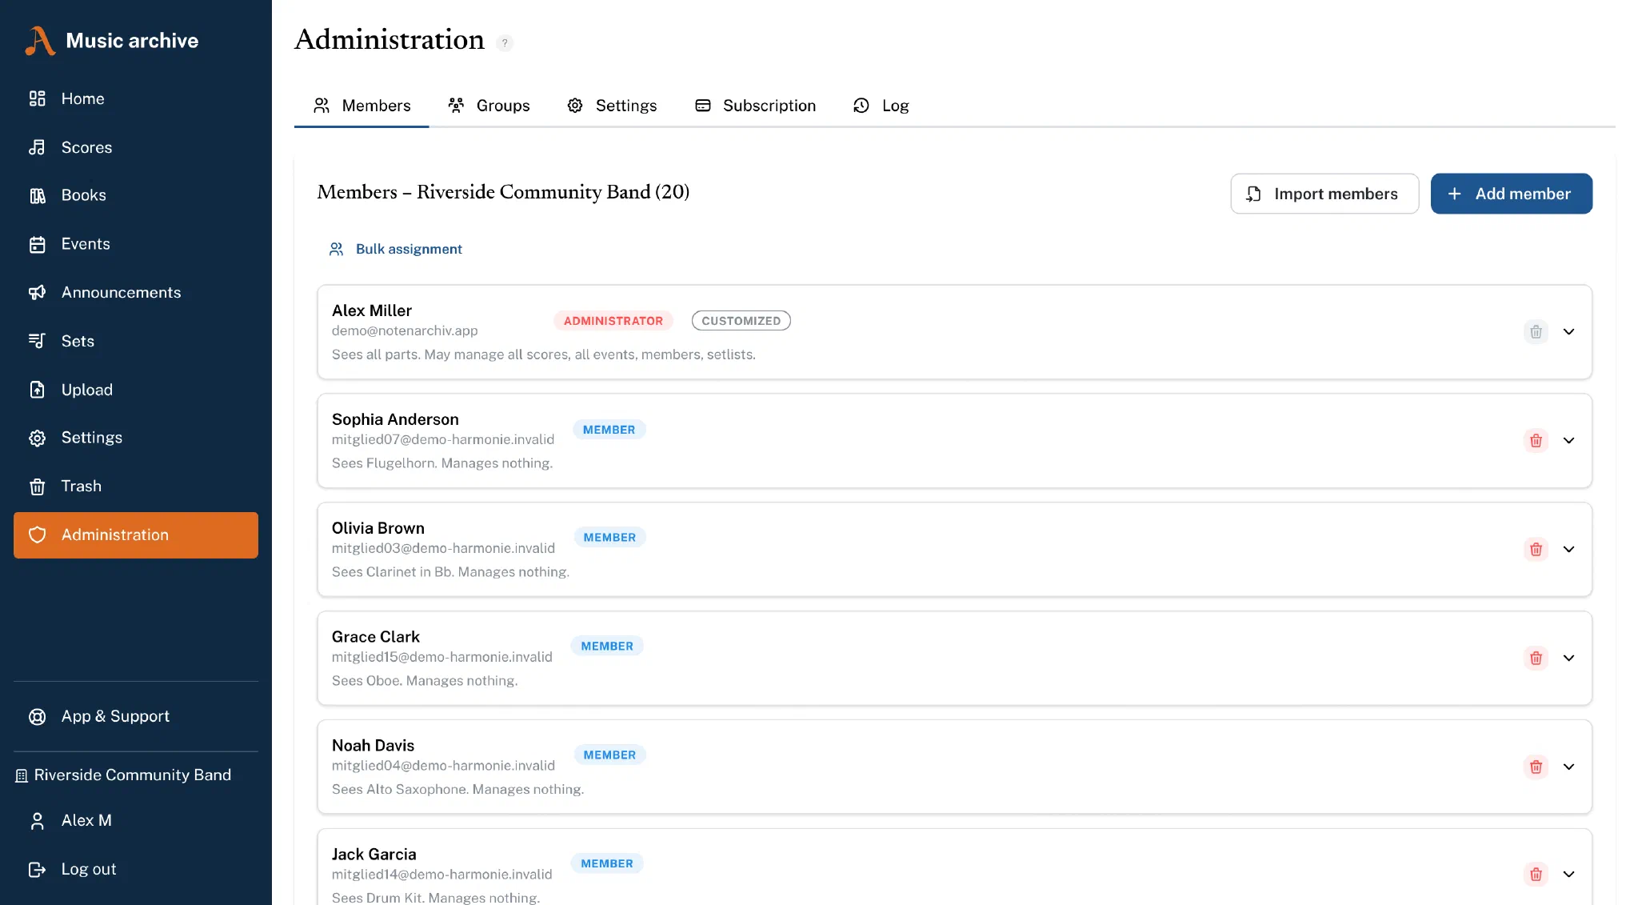This screenshot has height=905, width=1638.
Task: Delete Grace Clark with trash icon
Action: click(x=1536, y=658)
